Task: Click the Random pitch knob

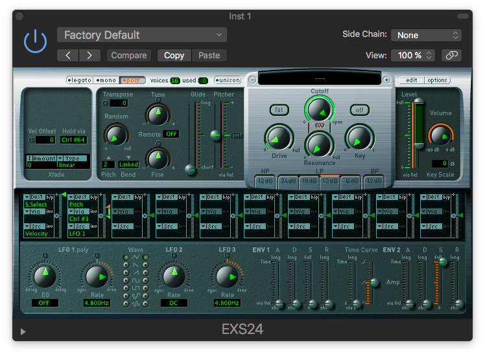Action: click(x=116, y=135)
